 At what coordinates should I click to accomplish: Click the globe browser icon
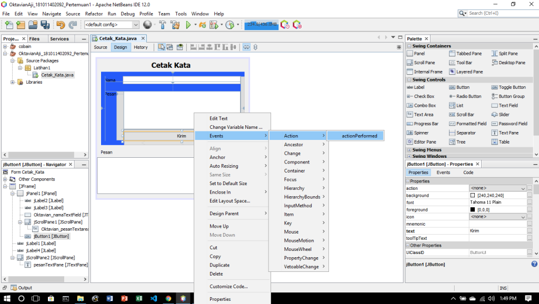pyautogui.click(x=147, y=25)
